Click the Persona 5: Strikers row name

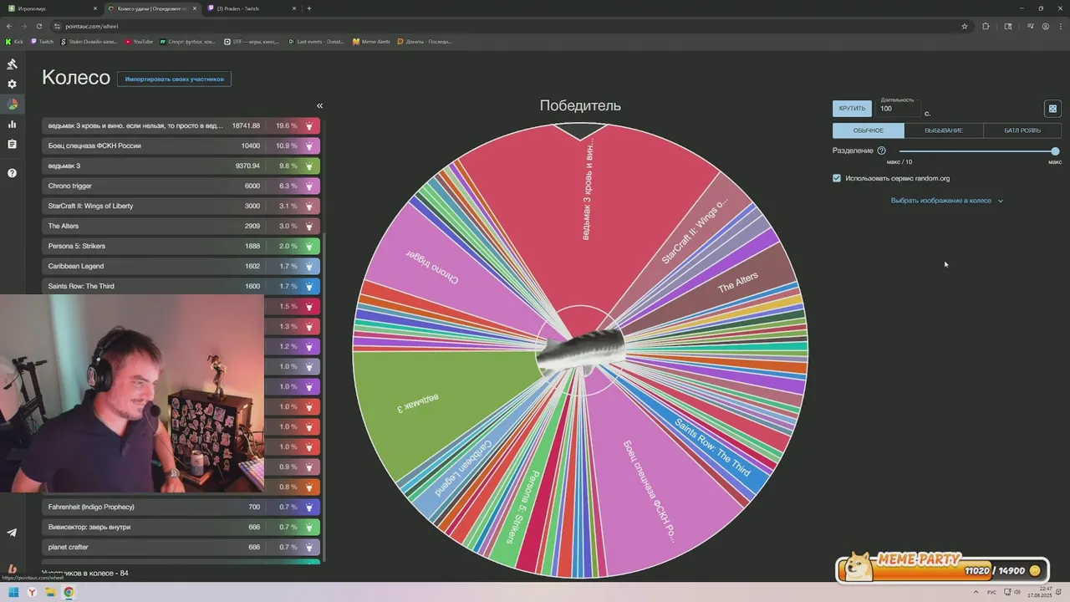pyautogui.click(x=77, y=246)
